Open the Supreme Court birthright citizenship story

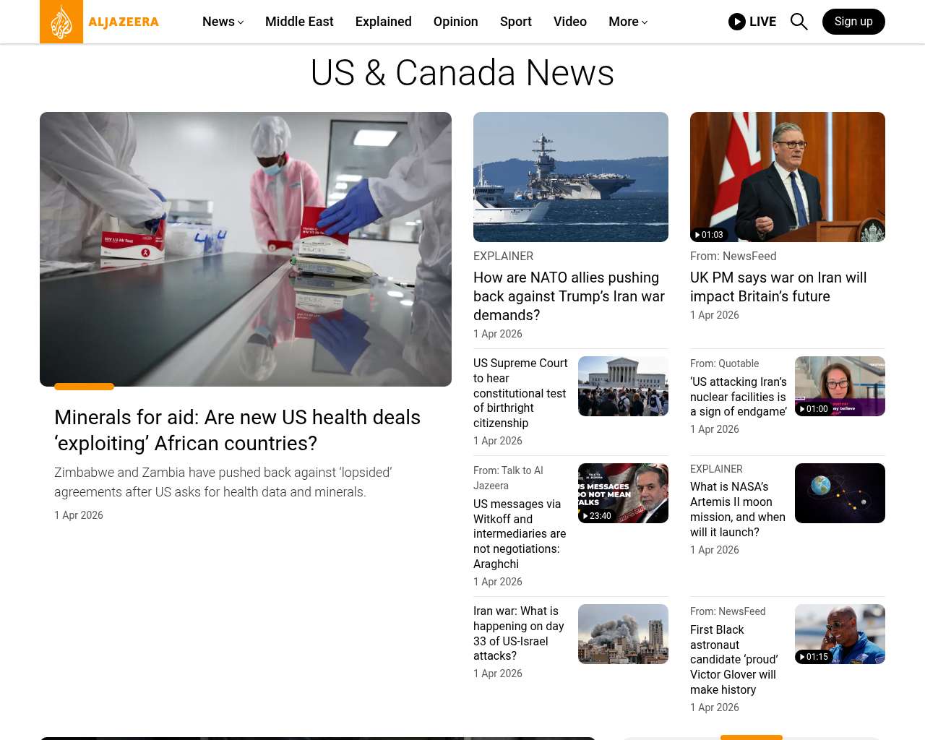520,393
